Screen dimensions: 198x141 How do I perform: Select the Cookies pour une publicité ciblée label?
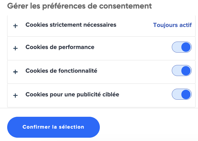(72, 94)
